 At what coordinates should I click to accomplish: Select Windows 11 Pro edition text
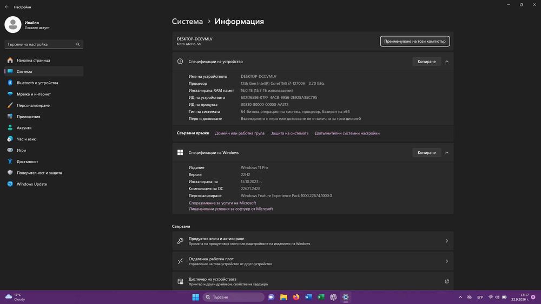click(x=254, y=168)
